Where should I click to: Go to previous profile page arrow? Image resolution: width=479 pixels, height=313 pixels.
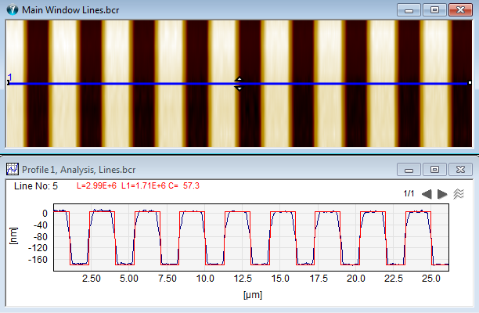427,194
